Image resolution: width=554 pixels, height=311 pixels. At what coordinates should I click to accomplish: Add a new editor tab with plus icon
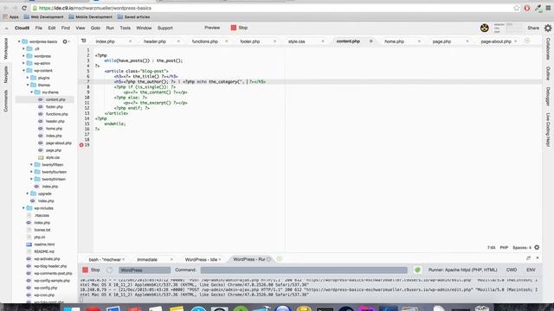(527, 41)
